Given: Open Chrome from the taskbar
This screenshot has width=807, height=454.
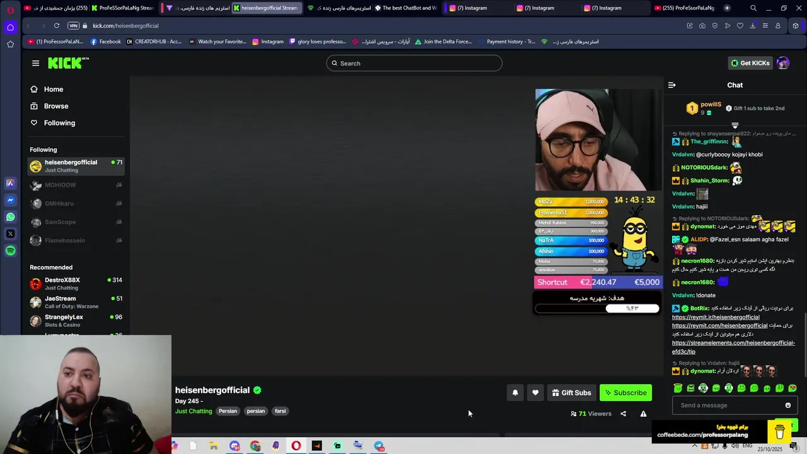Looking at the screenshot, I should pos(255,446).
